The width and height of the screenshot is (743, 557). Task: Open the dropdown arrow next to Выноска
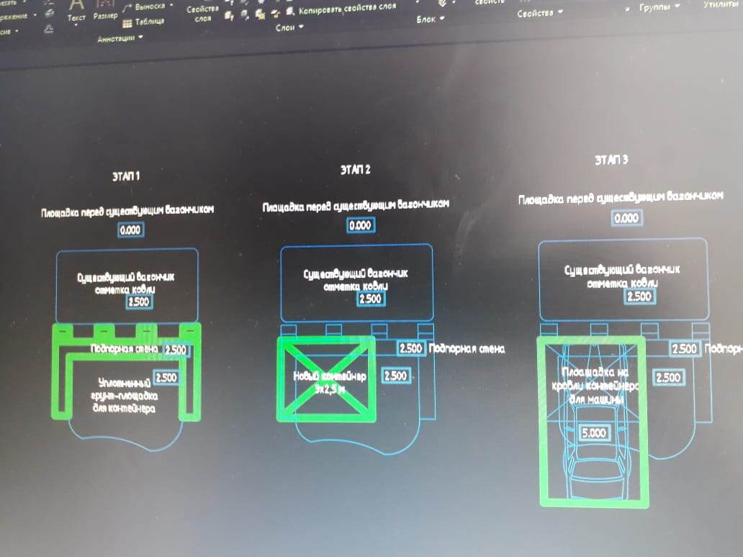point(171,5)
